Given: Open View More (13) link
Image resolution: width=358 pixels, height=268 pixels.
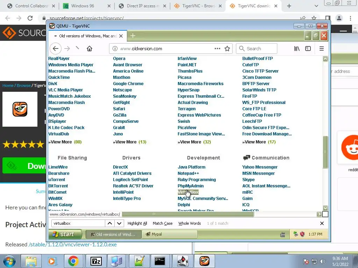Looking at the screenshot, I should (129, 142).
